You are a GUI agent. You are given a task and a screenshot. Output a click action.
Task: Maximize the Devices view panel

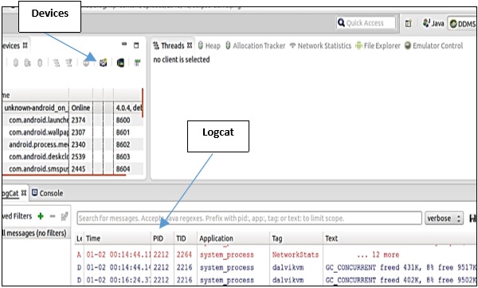click(x=136, y=45)
